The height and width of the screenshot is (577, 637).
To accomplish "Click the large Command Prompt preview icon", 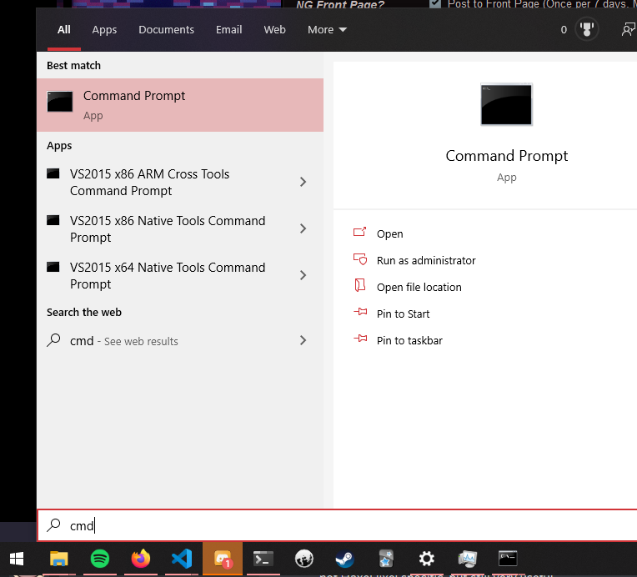I will (x=506, y=104).
